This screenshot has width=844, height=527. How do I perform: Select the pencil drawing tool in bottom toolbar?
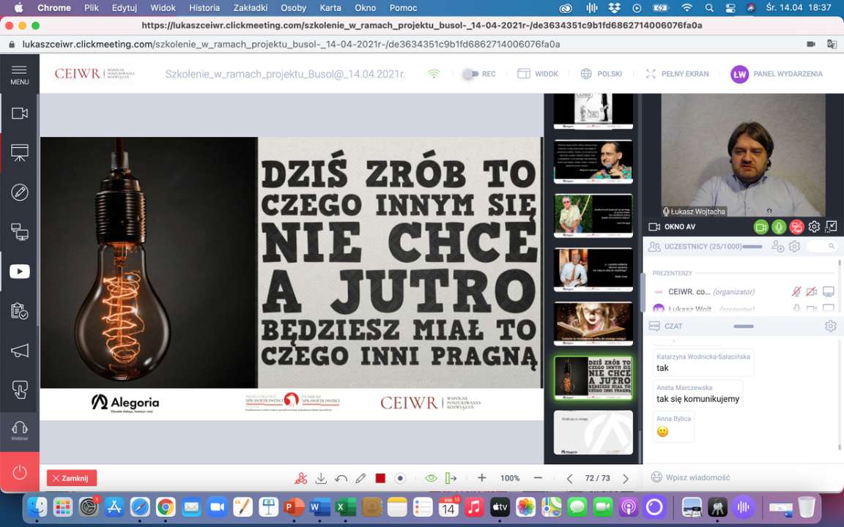[x=360, y=478]
